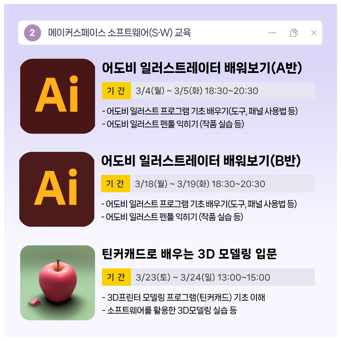Viewport: 341px width, 341px height.
Task: Open 어도비 일러스트레이터 배워보기(A반) heading
Action: [x=202, y=68]
